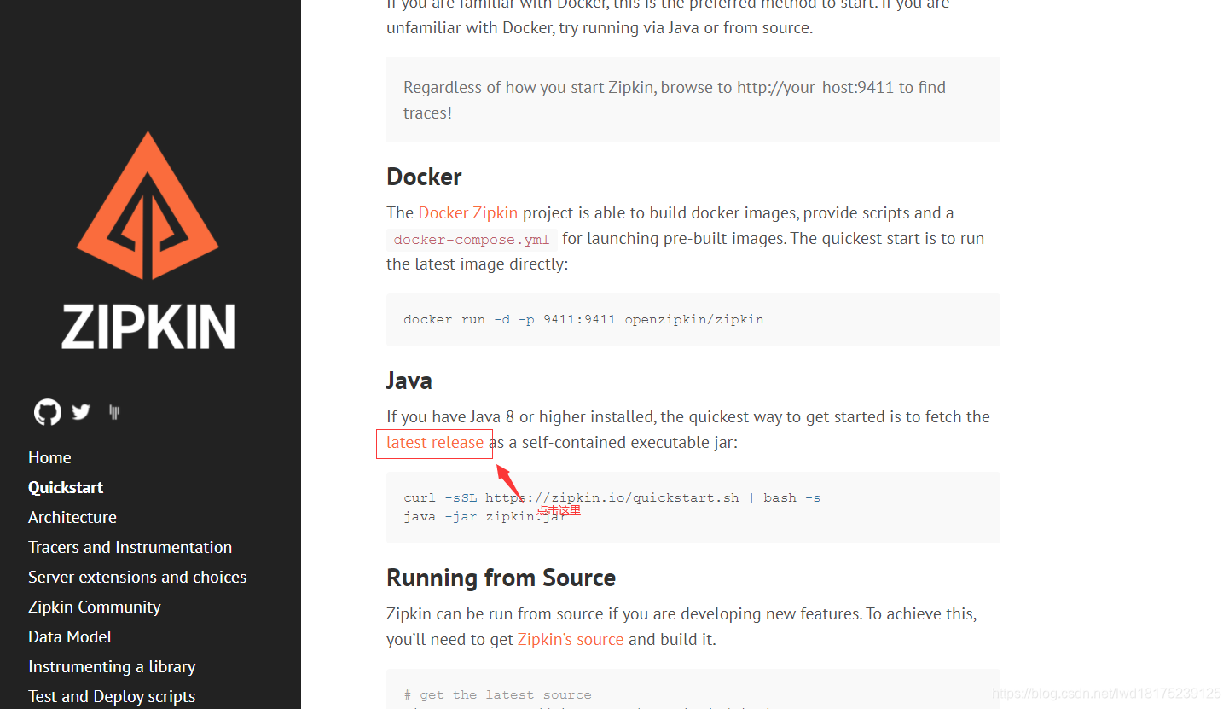
Task: Open Instrumenting a library page
Action: tap(112, 666)
